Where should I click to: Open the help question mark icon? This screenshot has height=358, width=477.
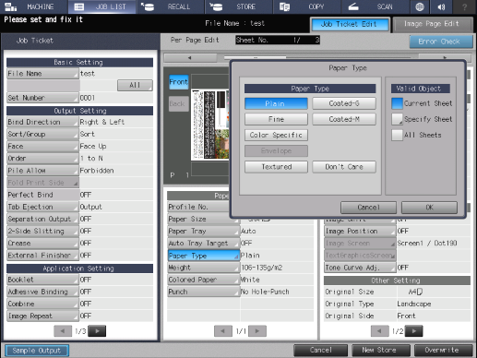coord(465,6)
